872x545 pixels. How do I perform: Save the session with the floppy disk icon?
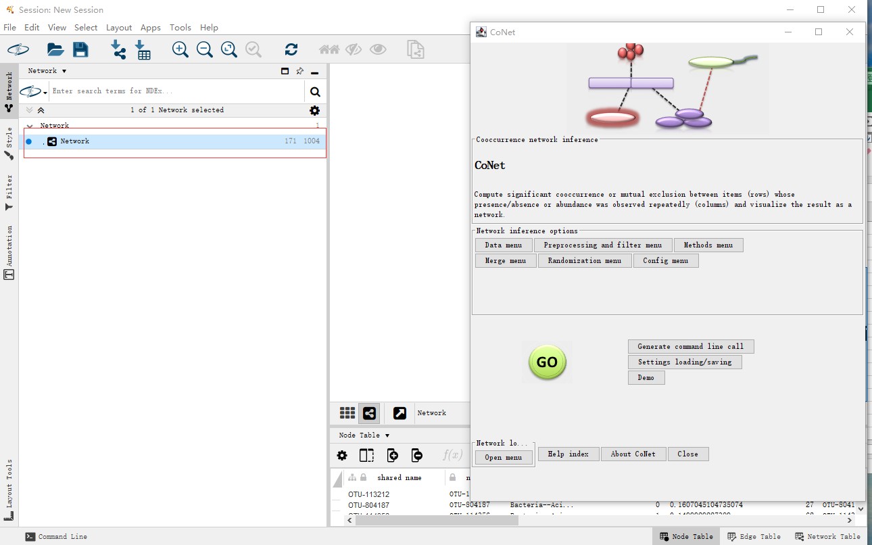tap(80, 49)
